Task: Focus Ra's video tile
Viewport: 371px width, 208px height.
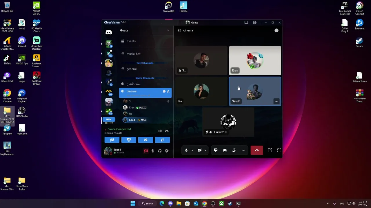Action: [201, 91]
